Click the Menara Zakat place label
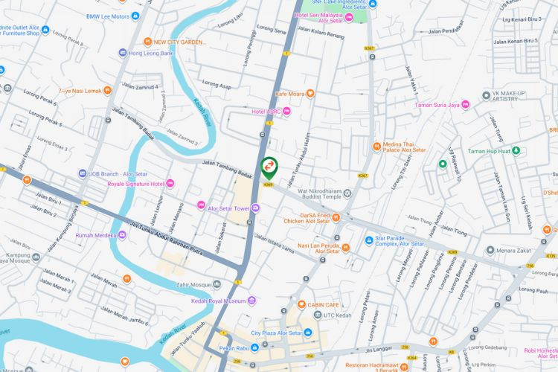 click(513, 251)
